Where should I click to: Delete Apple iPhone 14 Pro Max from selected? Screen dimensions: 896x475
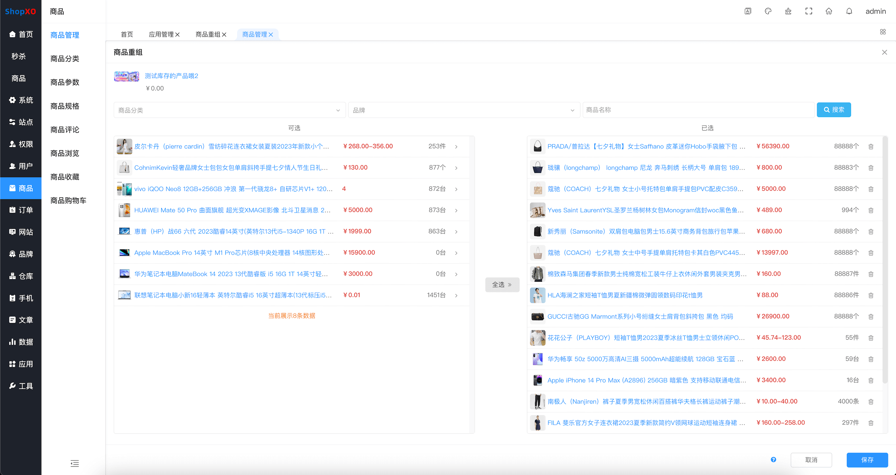click(x=870, y=380)
